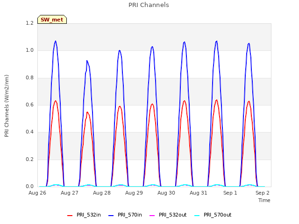The image size is (299, 224).
Task: Click the 0.2 y-axis tick label
Action: coord(29,159)
